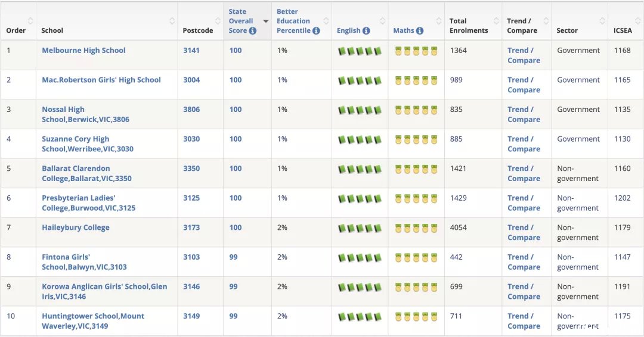Open Trend / Compare for Nossal High School
644x337 pixels.
point(524,114)
